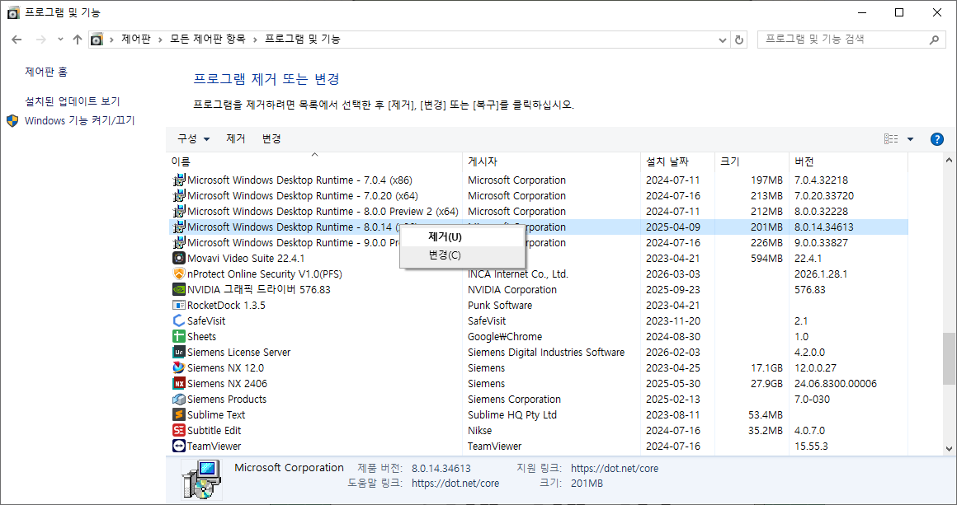This screenshot has height=505, width=957.
Task: Select the Sublime Text entry name
Action: pos(216,415)
